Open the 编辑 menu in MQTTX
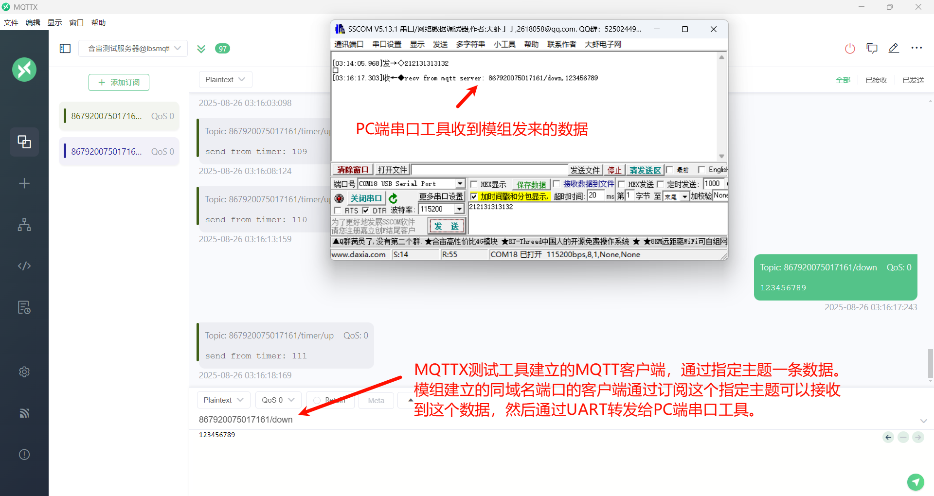934x496 pixels. click(33, 23)
